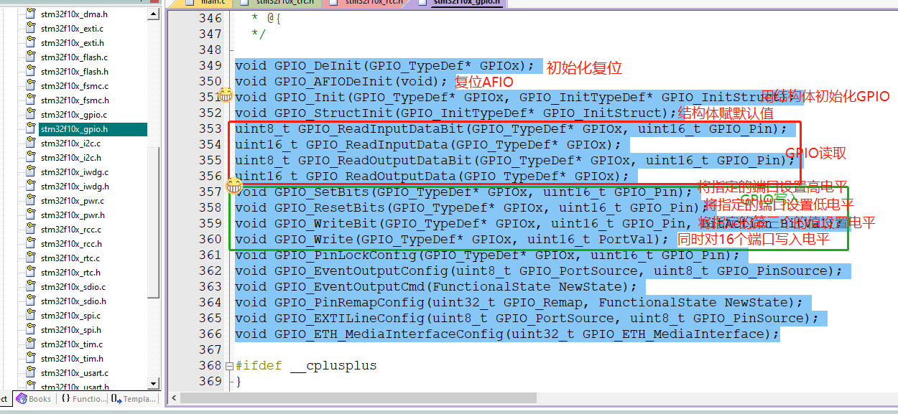The image size is (898, 414).
Task: Switch to the Templates tab
Action: (x=134, y=399)
